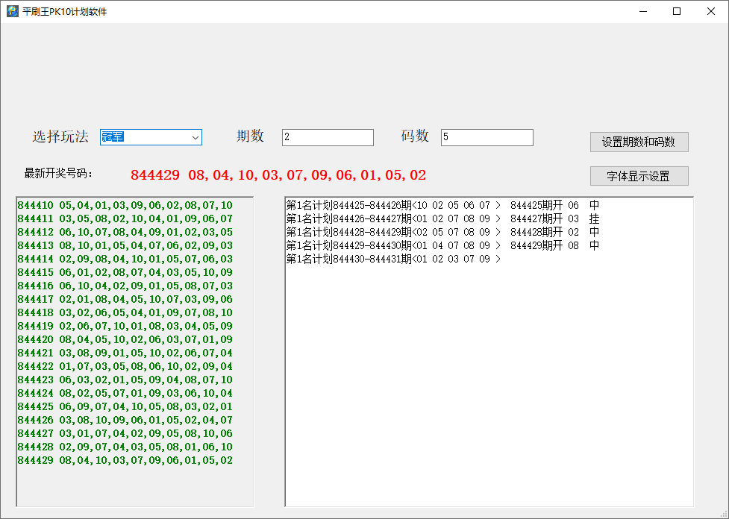Image resolution: width=729 pixels, height=519 pixels.
Task: Select history row 844415
Action: pyautogui.click(x=125, y=273)
